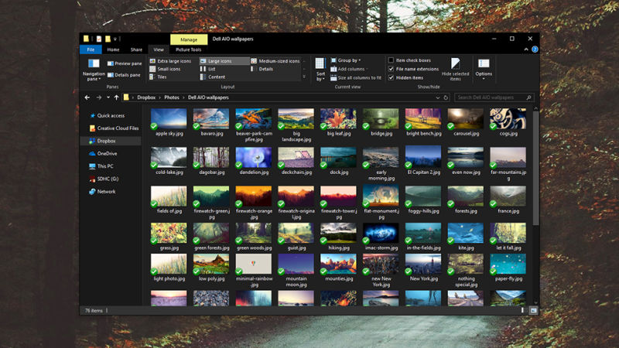619x348 pixels.
Task: Click Photos in the address breadcrumb
Action: coord(171,97)
